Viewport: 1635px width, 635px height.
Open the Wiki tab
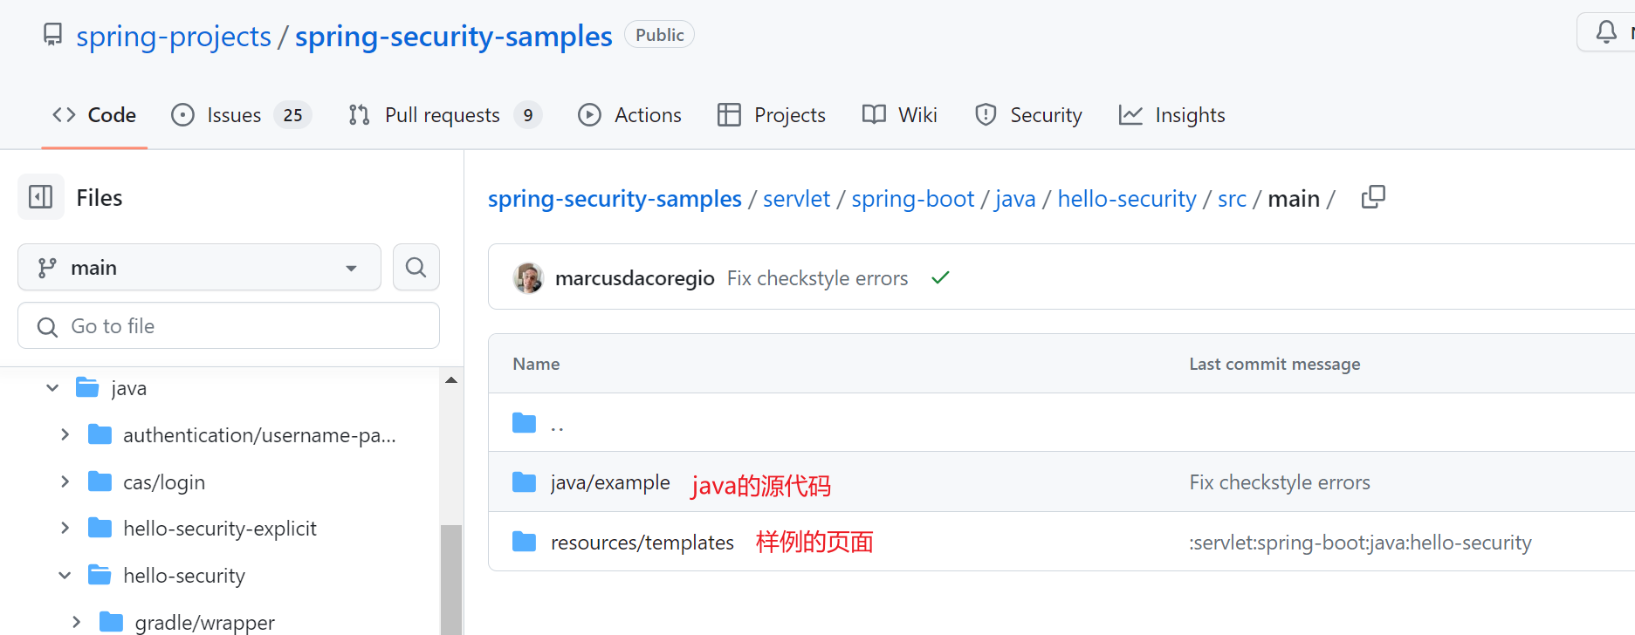[900, 115]
